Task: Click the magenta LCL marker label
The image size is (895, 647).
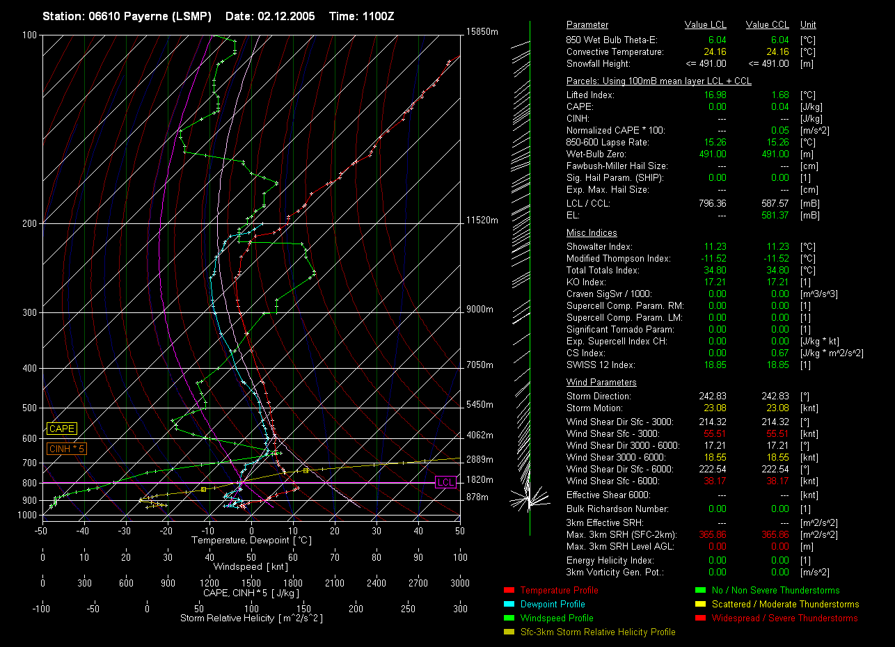Action: pos(445,482)
